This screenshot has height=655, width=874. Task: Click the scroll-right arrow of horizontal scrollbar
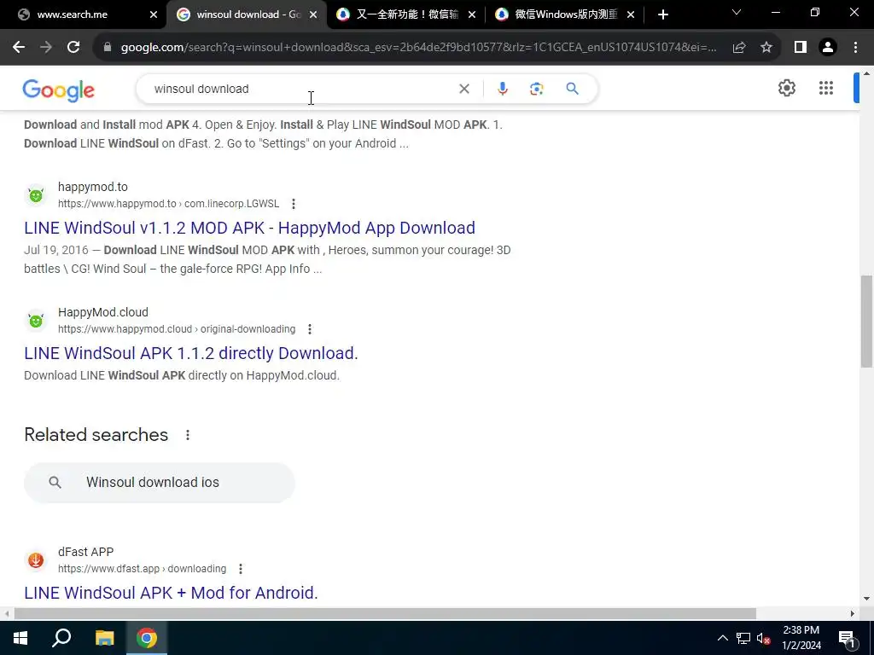click(x=852, y=613)
